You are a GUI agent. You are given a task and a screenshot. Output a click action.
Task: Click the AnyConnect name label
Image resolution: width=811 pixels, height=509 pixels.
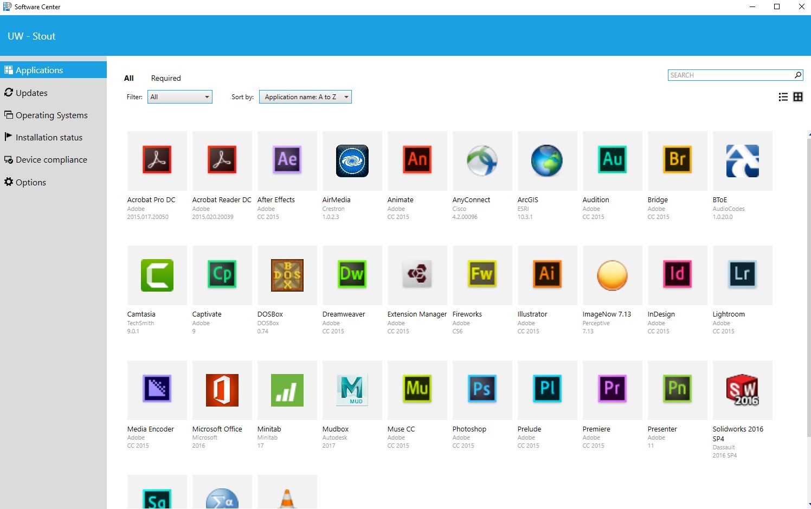[471, 200]
